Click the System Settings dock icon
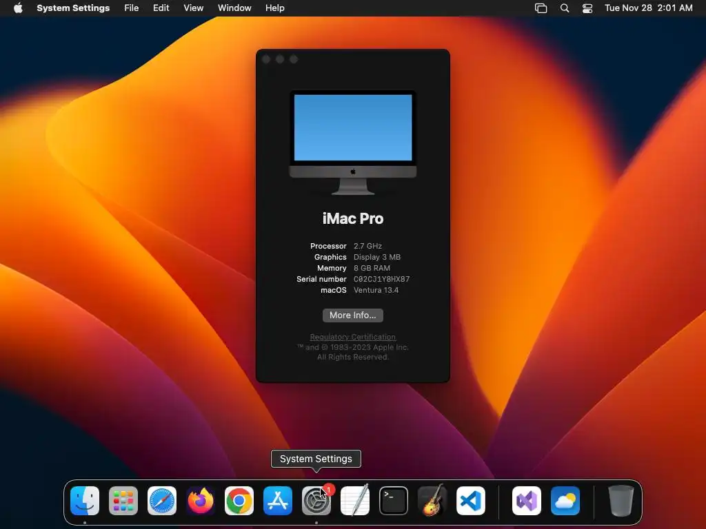 pyautogui.click(x=316, y=501)
